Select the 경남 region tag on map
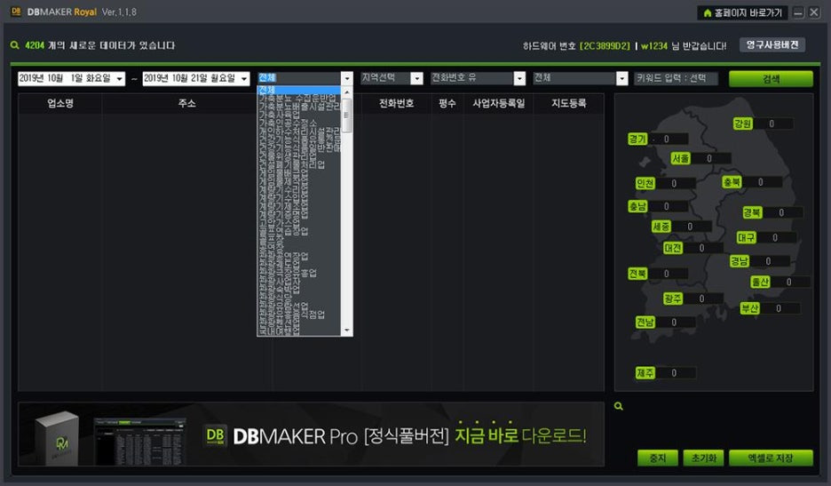831x486 pixels. coord(740,261)
